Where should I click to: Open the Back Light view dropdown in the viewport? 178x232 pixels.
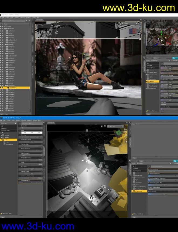115,126
